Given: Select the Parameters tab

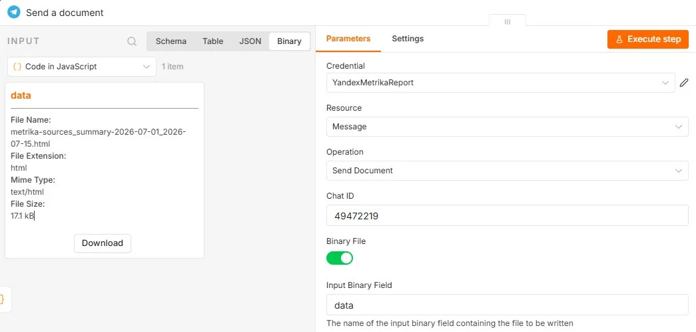Looking at the screenshot, I should [348, 39].
